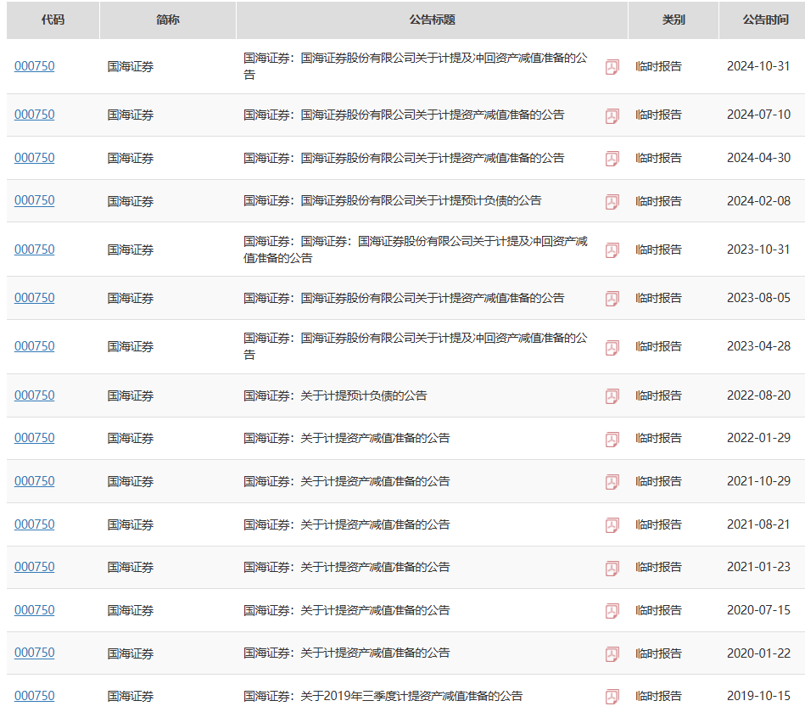Open 关于计提资产减值准备的公告 dated 2021-08-21
The image size is (805, 712).
347,524
